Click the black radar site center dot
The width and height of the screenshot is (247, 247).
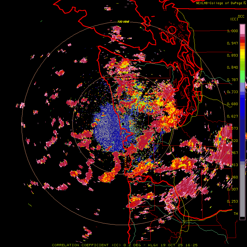(x=123, y=124)
